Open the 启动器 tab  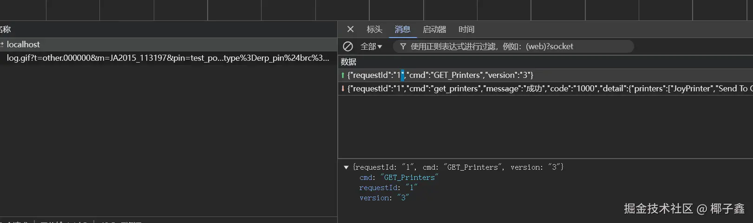[434, 29]
